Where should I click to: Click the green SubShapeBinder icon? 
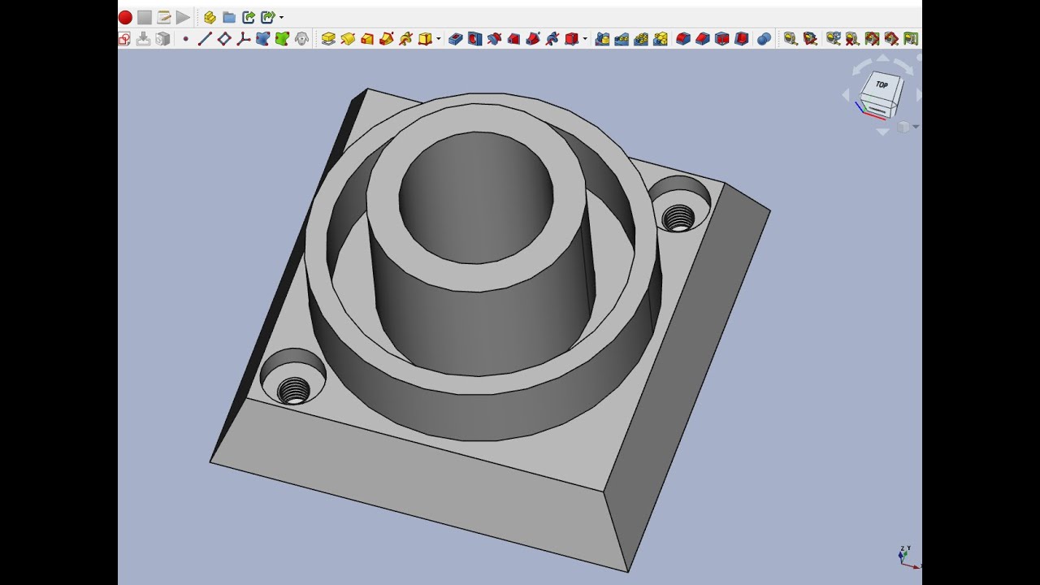pyautogui.click(x=282, y=38)
